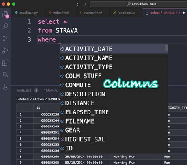Viewport: 187px width, 165px height.
Task: Choose ID from the suggestions
Action: (x=114, y=148)
